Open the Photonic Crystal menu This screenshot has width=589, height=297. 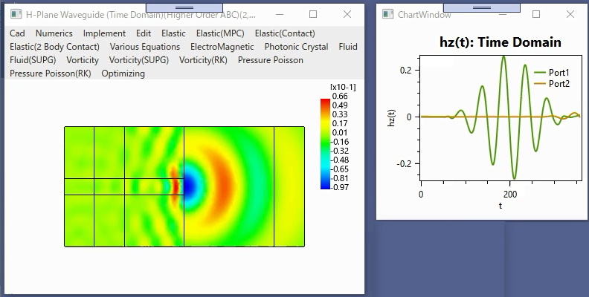tap(297, 47)
